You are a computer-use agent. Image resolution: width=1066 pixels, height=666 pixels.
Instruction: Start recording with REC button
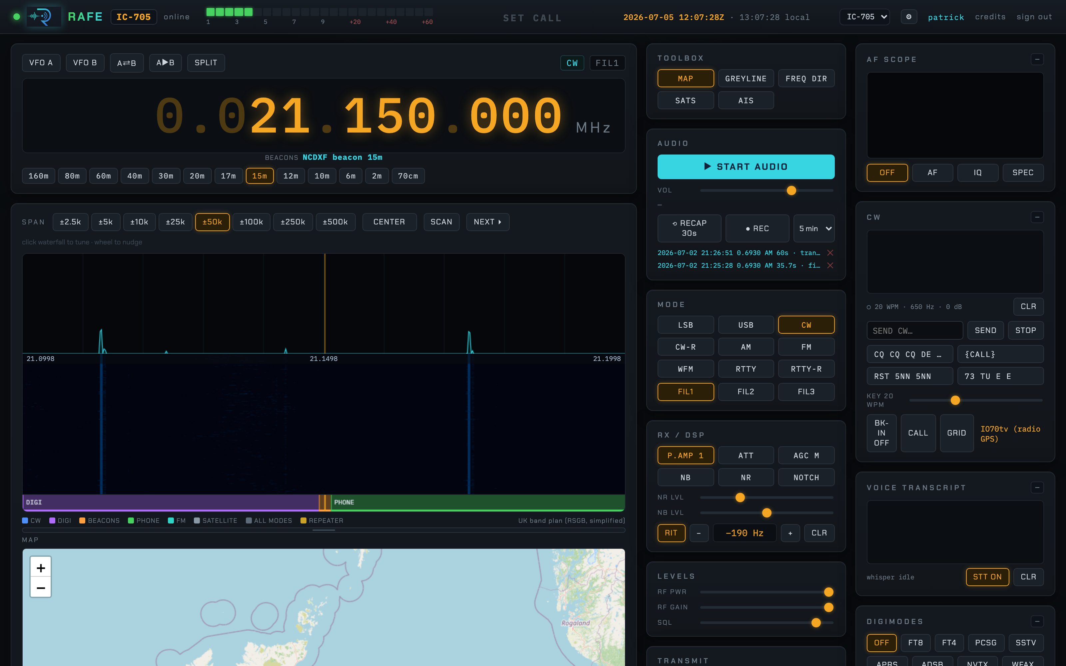pos(757,229)
